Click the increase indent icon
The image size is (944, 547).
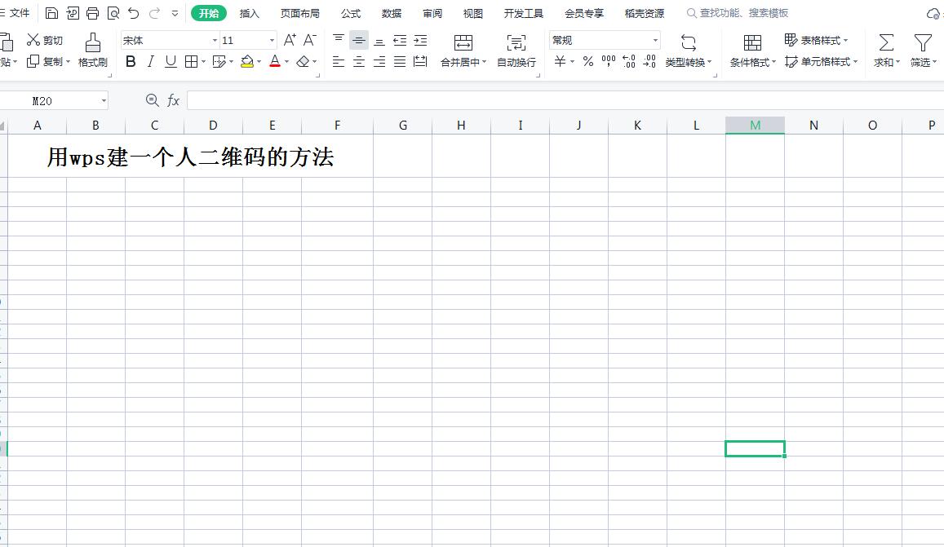[x=420, y=40]
